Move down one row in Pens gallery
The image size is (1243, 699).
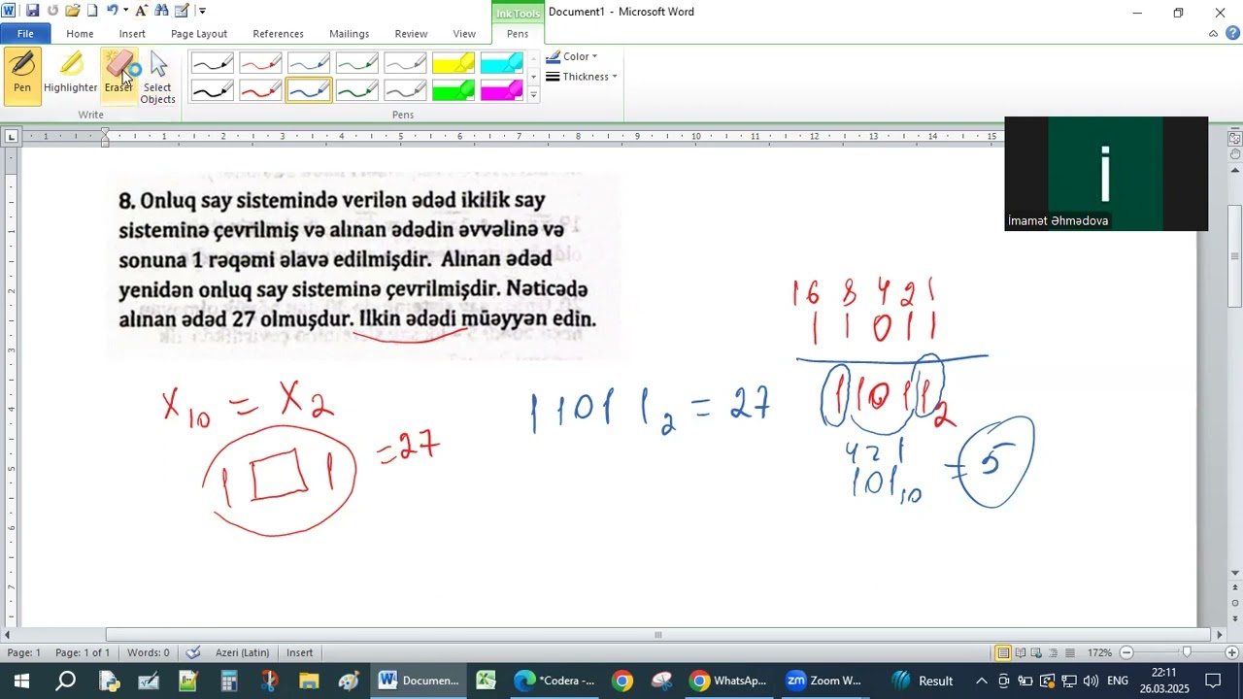tap(533, 77)
